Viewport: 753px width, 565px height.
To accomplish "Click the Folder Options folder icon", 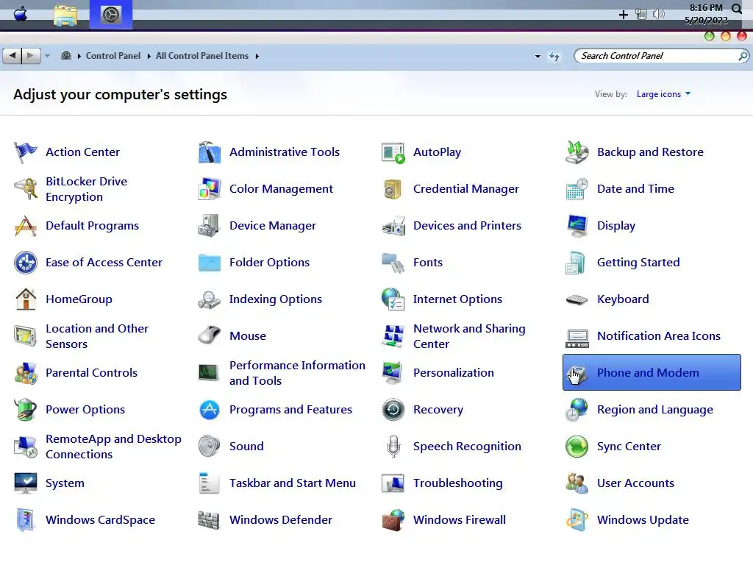I will click(x=210, y=263).
